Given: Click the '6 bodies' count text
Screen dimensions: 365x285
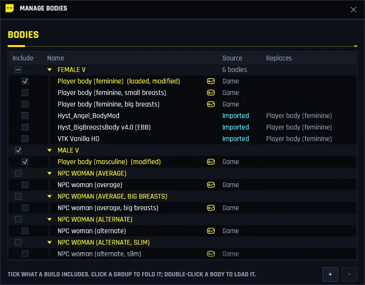Looking at the screenshot, I should click(235, 70).
